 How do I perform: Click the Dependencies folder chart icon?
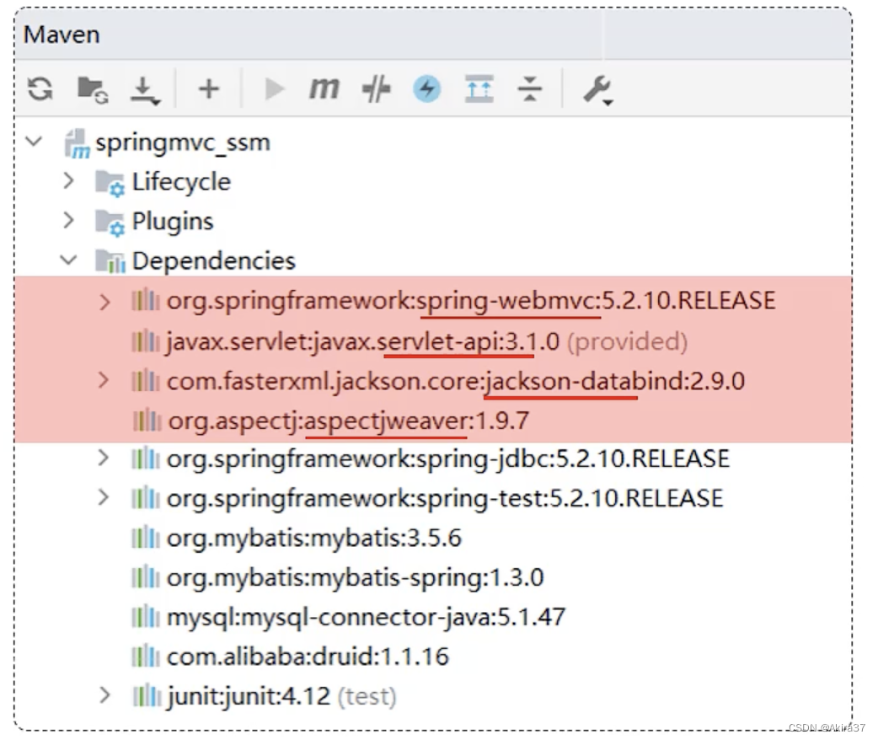110,261
